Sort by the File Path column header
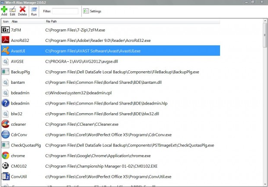 pos(132,21)
